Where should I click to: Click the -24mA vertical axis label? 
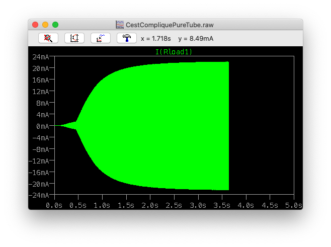click(x=39, y=195)
